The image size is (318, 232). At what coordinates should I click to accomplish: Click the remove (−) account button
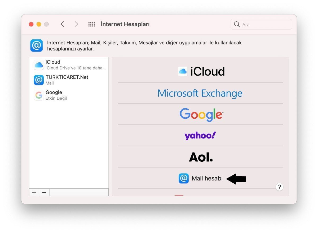pos(44,192)
